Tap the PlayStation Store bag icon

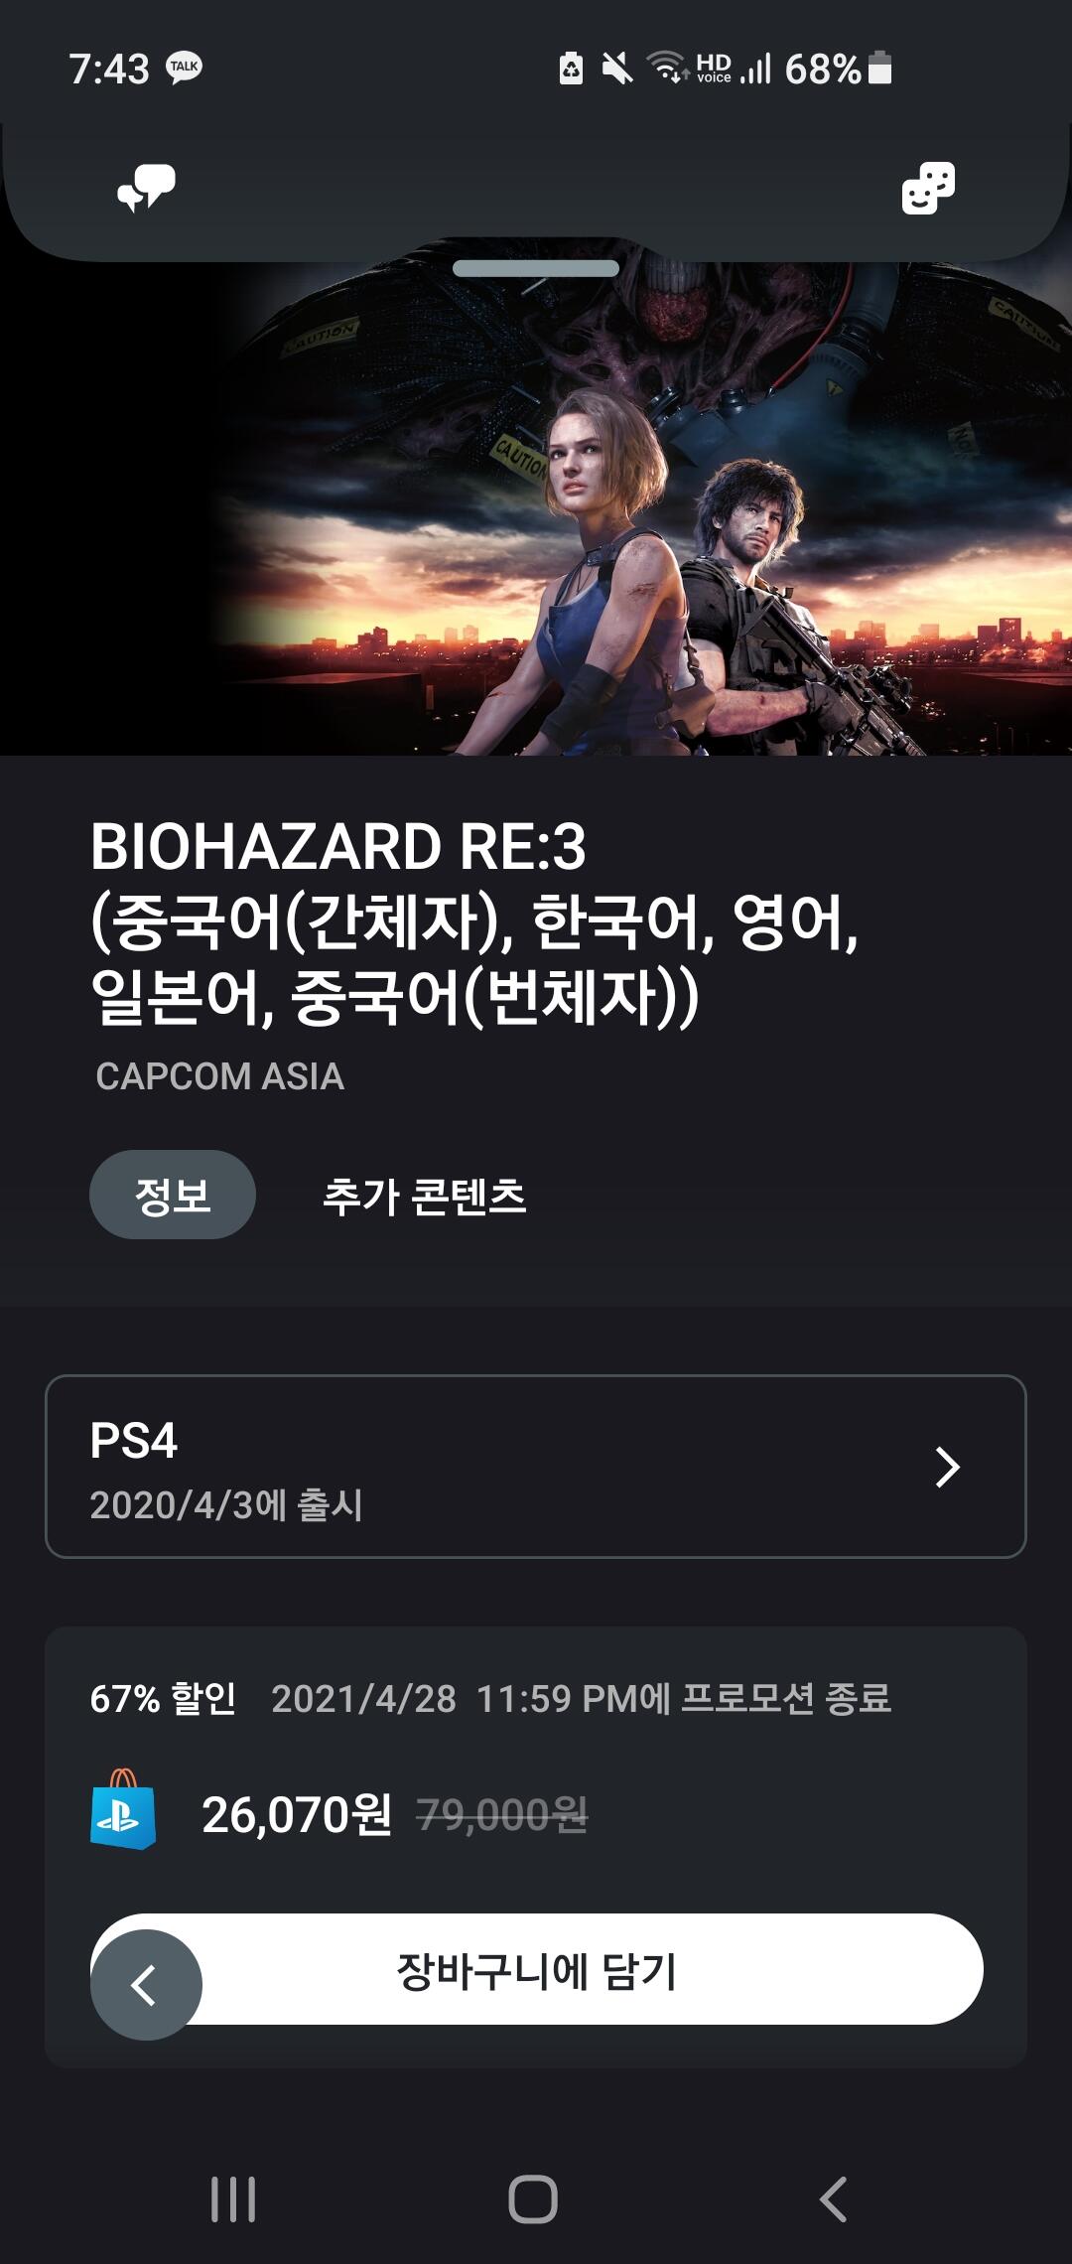coord(123,1809)
